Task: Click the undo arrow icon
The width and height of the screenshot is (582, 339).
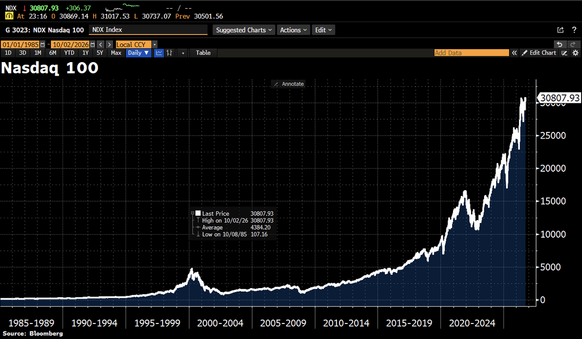Action: click(560, 44)
